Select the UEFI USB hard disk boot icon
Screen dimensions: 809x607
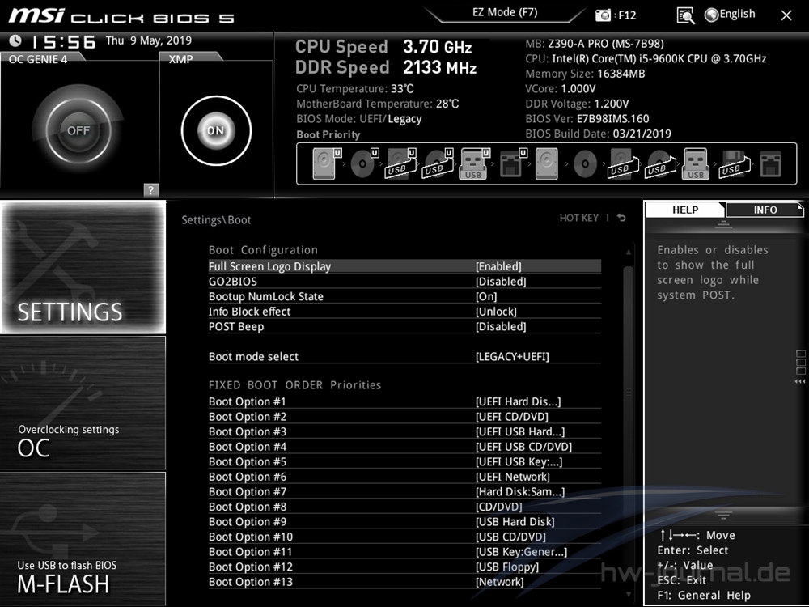tap(401, 164)
